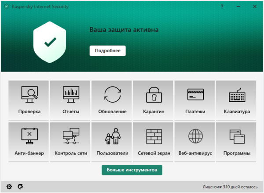This screenshot has height=193, width=264.
Task: Click the Kaspersky shield logo in title bar
Action: click(7, 7)
